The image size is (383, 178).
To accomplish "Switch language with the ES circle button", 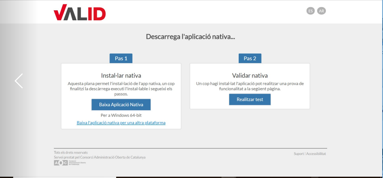I will 311,11.
